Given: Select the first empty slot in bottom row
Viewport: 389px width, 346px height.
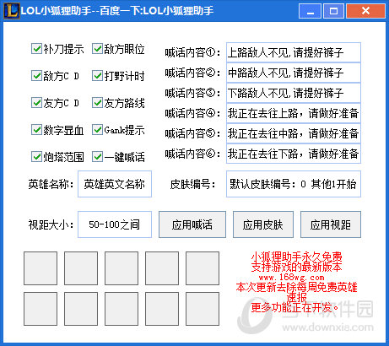Looking at the screenshot, I should click(x=41, y=309).
